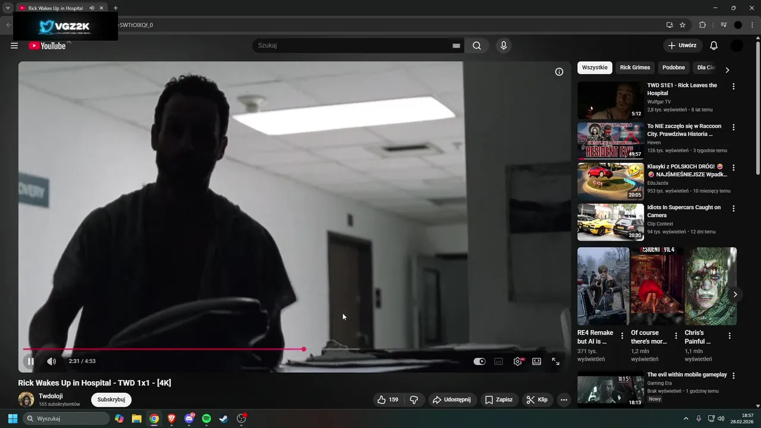Open options for The evil within mobile gameplay
761x428 pixels.
(x=734, y=376)
